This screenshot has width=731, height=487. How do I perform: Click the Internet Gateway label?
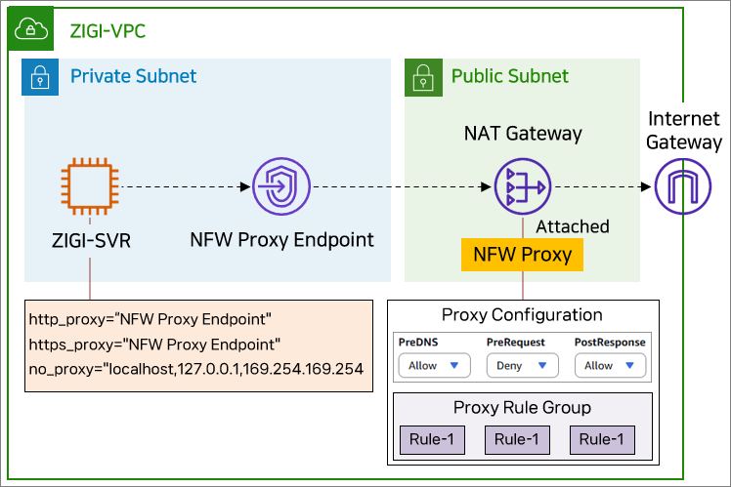point(684,131)
